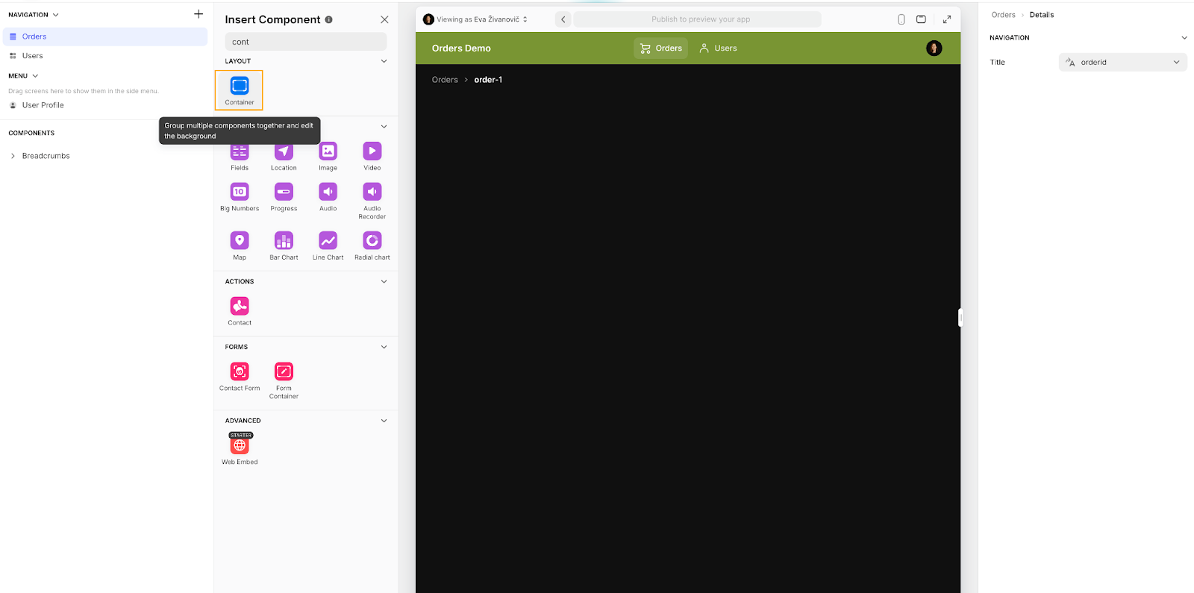The image size is (1194, 593).
Task: Expand preview to fullscreen
Action: pyautogui.click(x=947, y=19)
